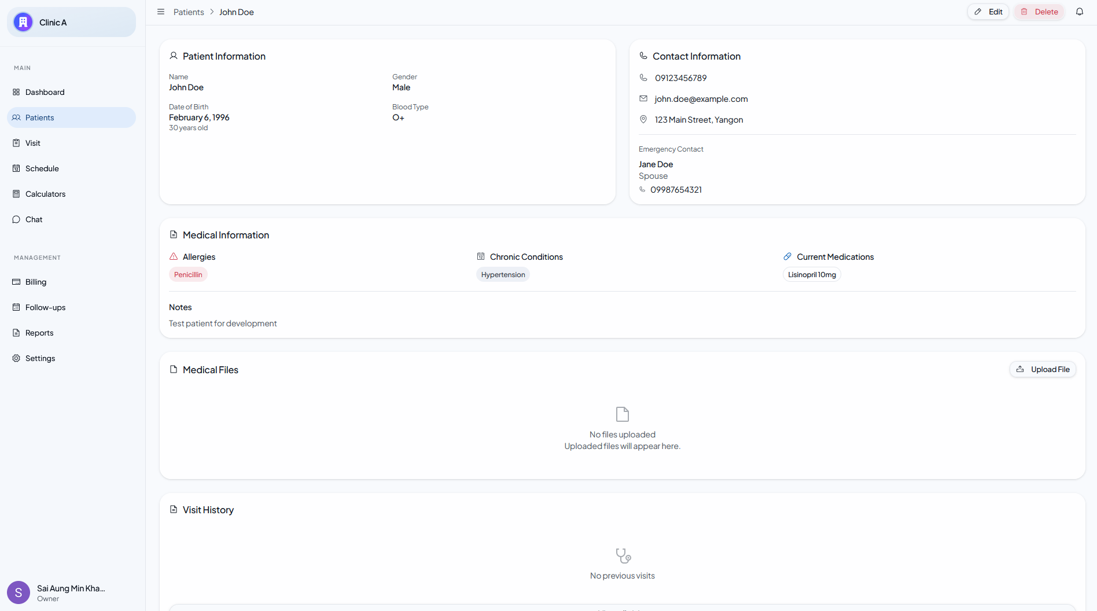Click the envelope icon beside the email
The width and height of the screenshot is (1097, 611).
point(643,98)
